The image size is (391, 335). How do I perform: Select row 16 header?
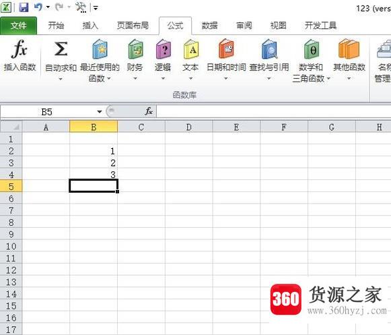(11, 317)
